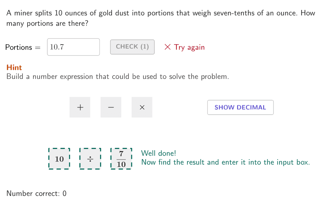
Task: Select the multiplication operator tile
Action: click(142, 107)
